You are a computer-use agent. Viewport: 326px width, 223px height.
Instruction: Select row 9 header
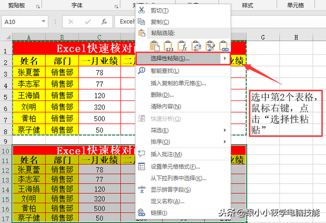pyautogui.click(x=5, y=141)
